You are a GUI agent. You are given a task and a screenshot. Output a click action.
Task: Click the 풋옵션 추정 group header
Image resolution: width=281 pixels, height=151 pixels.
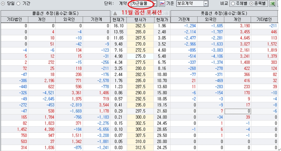(x=224, y=13)
